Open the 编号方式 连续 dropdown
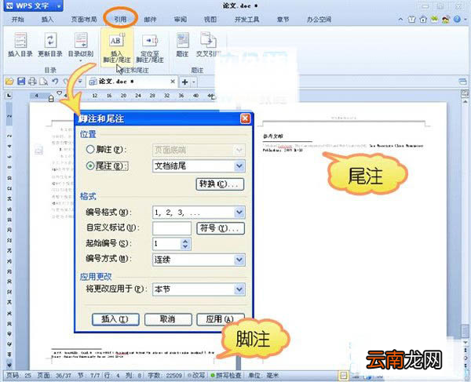Screen dimensions: 471x382 [239, 260]
